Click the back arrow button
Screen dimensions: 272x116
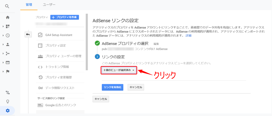28,35
